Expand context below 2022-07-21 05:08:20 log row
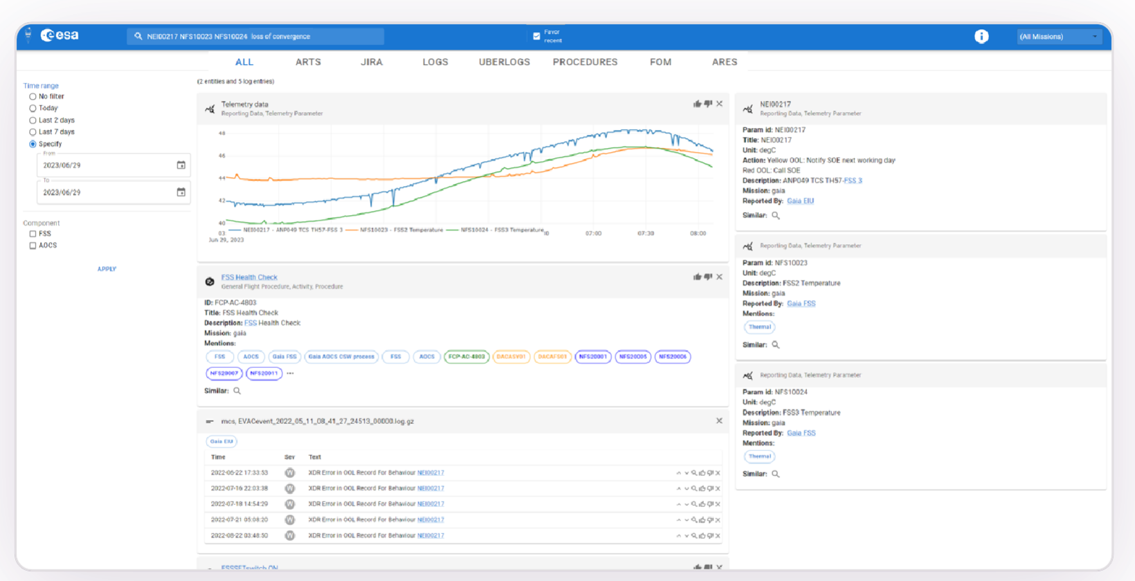1135x581 pixels. [x=687, y=519]
